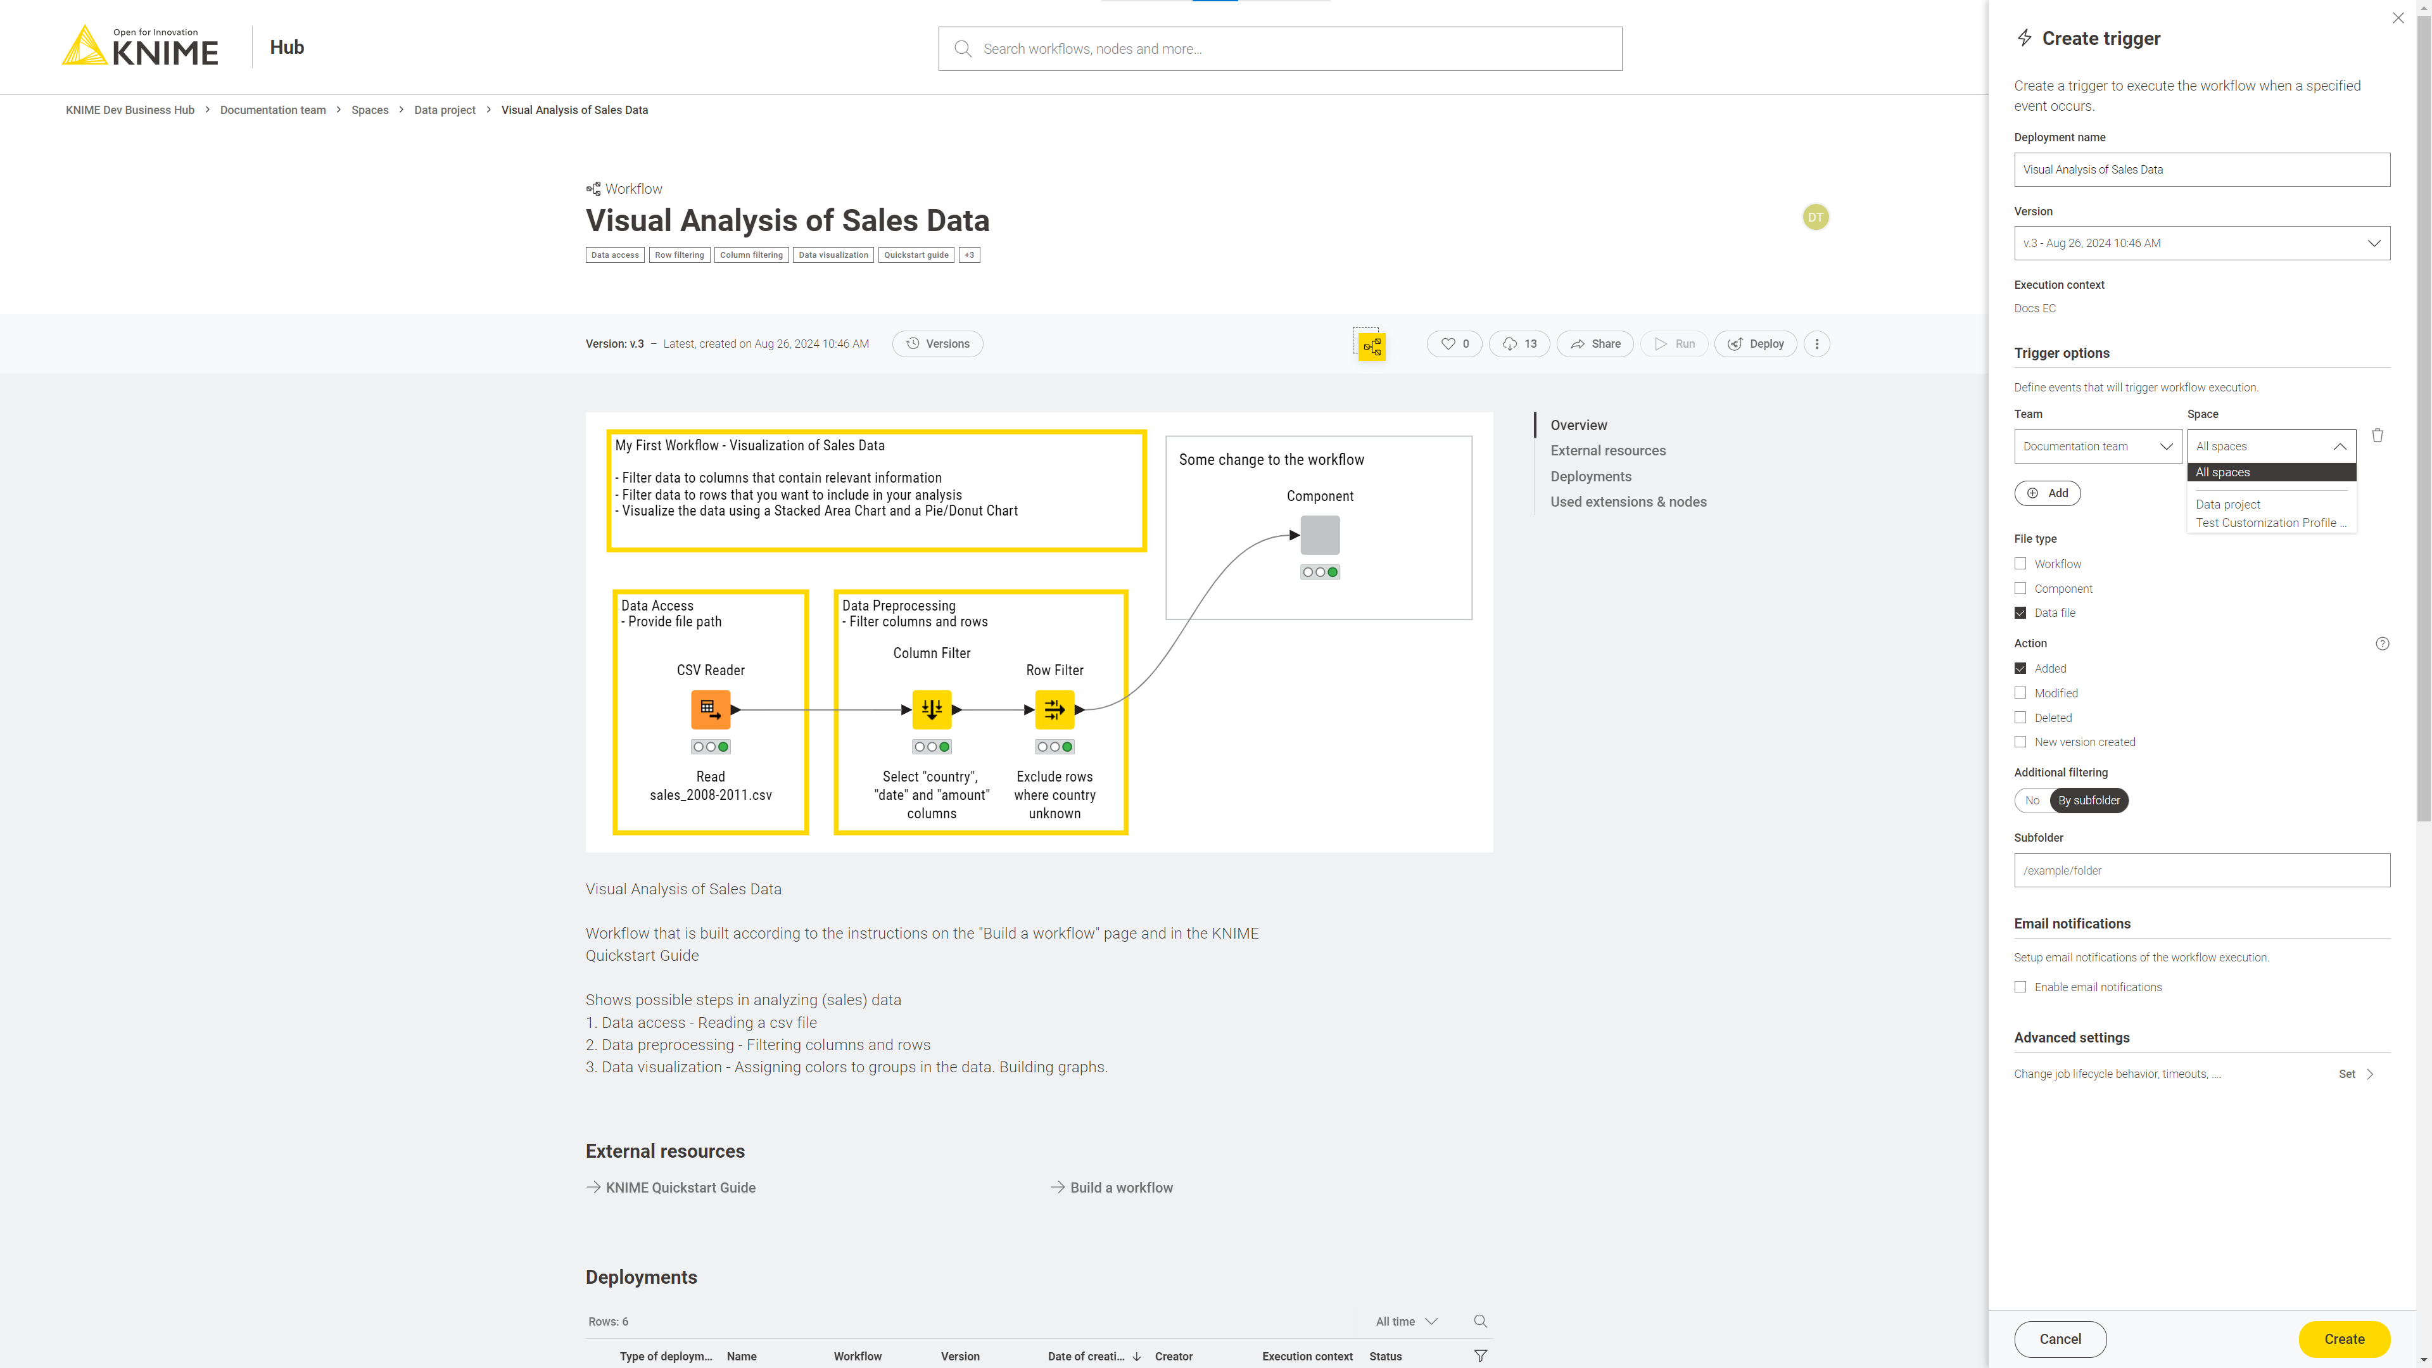The width and height of the screenshot is (2432, 1368).
Task: Enable Email notifications checkbox
Action: tap(2021, 985)
